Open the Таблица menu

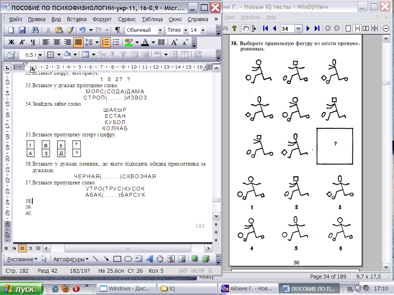152,19
